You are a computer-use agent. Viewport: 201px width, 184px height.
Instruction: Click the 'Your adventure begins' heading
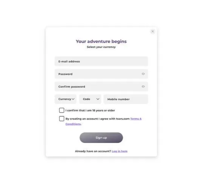[101, 41]
